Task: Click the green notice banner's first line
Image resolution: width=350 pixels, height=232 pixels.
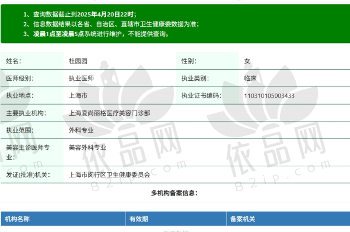Action: 80,15
